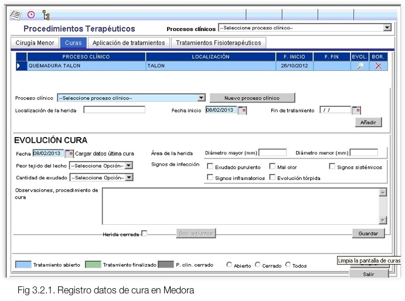Click the notepad icon in top toolbar
This screenshot has width=405, height=301.
pos(16,15)
